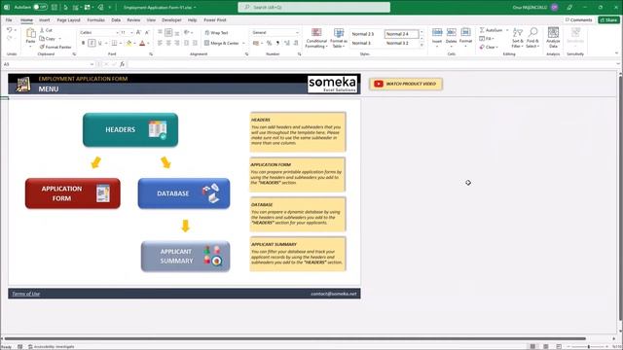Open Format as Table menu
The height and width of the screenshot is (350, 623).
pyautogui.click(x=339, y=39)
